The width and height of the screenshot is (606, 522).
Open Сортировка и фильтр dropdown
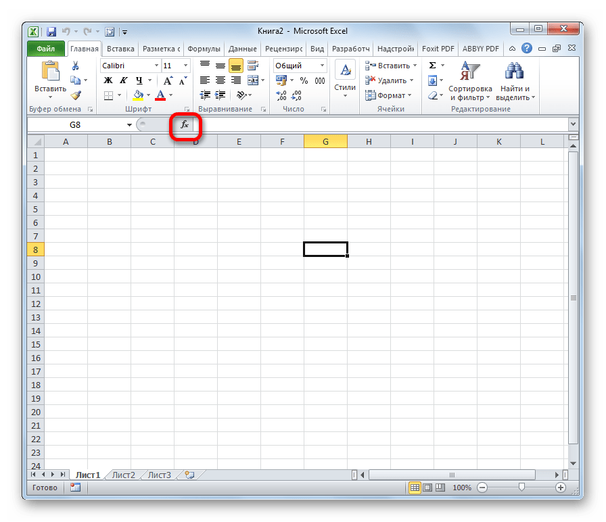coord(470,80)
